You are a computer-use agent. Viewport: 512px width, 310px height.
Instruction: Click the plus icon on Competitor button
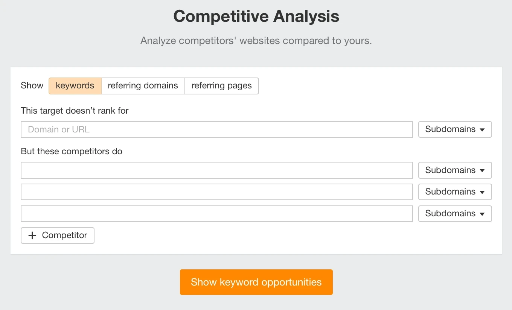click(33, 236)
